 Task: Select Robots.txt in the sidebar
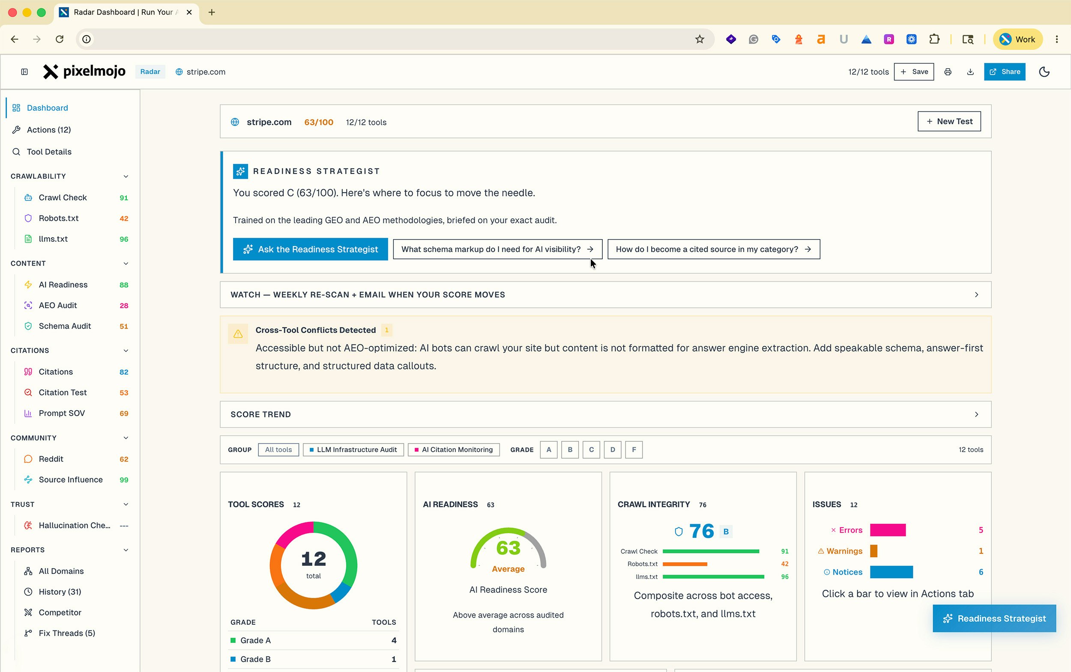click(76, 219)
